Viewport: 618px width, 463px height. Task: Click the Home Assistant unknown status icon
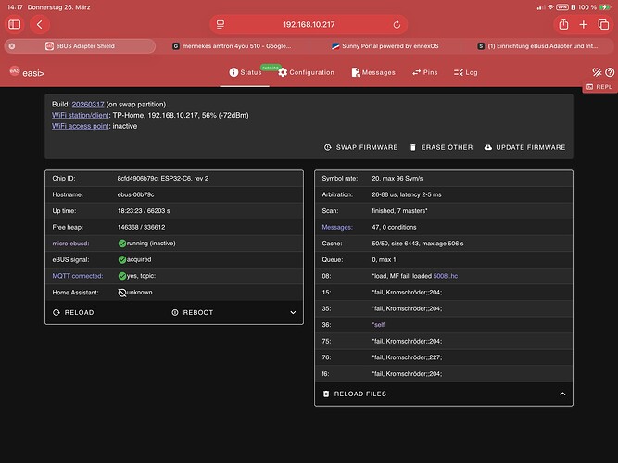click(x=122, y=293)
